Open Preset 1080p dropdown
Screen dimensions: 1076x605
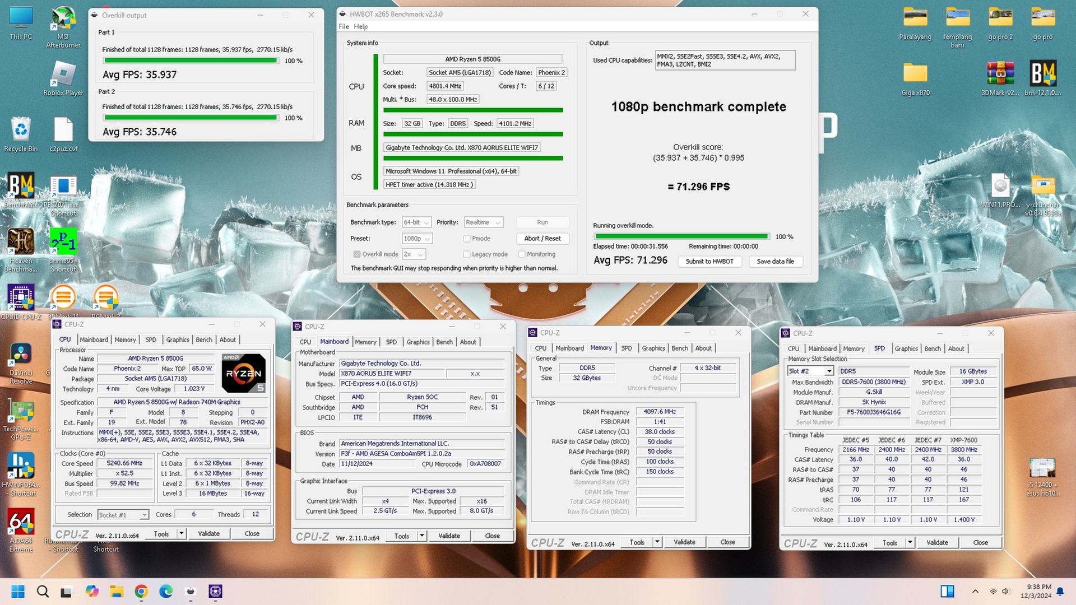click(416, 239)
